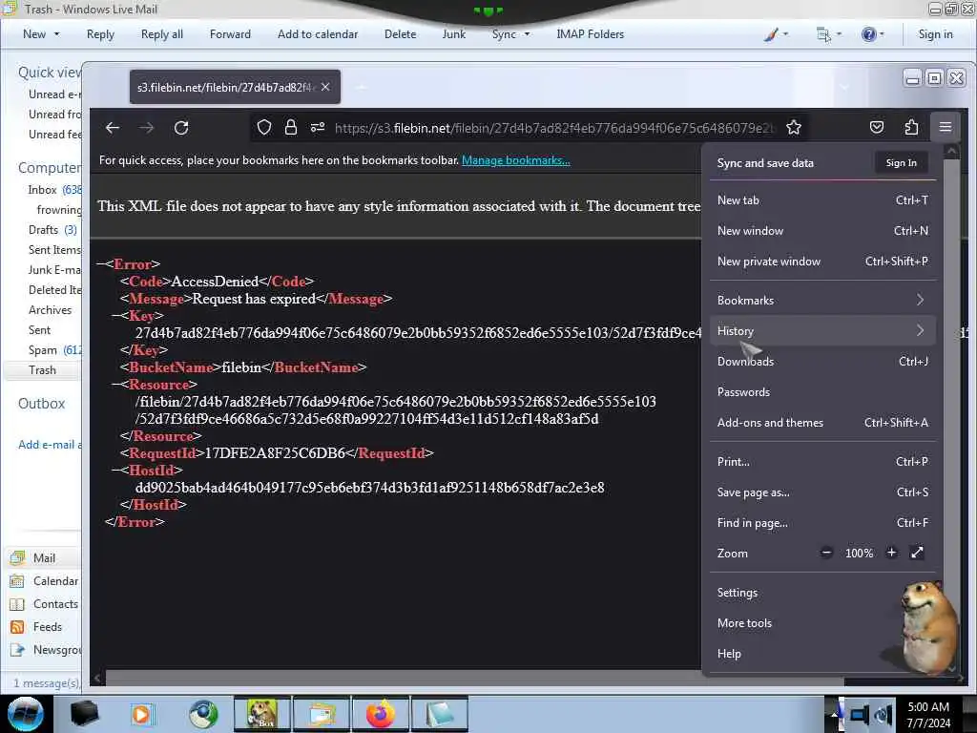Click the volume icon in system tray
Image resolution: width=977 pixels, height=733 pixels.
883,715
